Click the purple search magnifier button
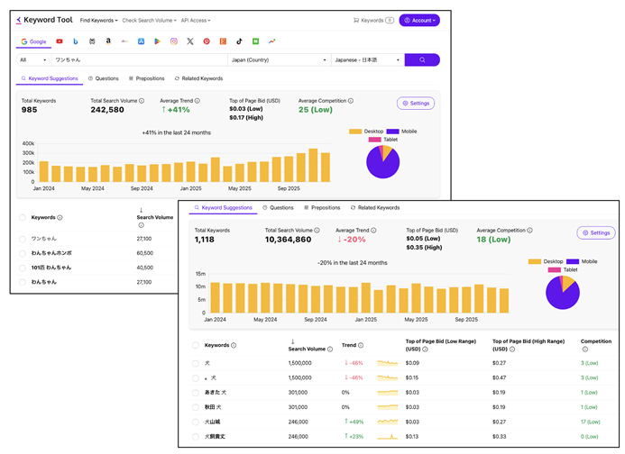Viewport: 625px width, 454px height. pyautogui.click(x=422, y=60)
